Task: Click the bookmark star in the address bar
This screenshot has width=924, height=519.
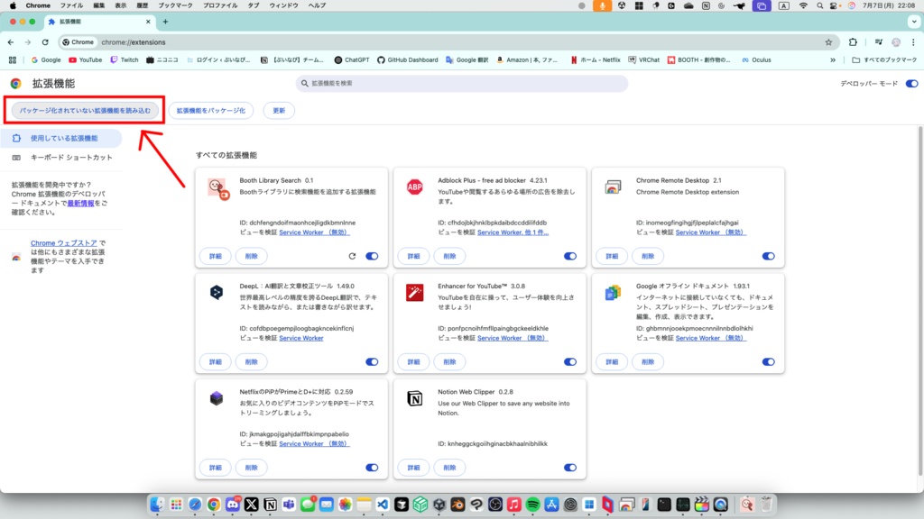Action: 828,41
